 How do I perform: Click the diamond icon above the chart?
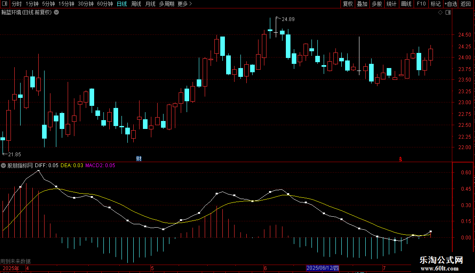pos(441,13)
